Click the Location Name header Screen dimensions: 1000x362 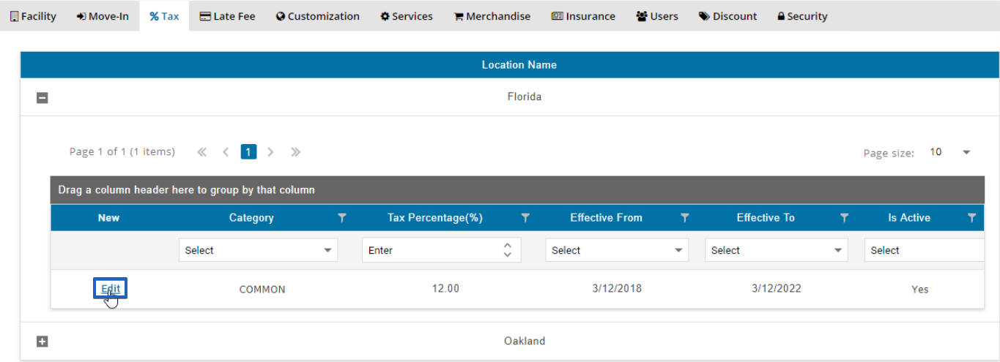[x=519, y=65]
